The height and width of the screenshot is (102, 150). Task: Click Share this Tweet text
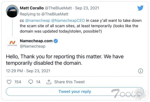[69, 82]
